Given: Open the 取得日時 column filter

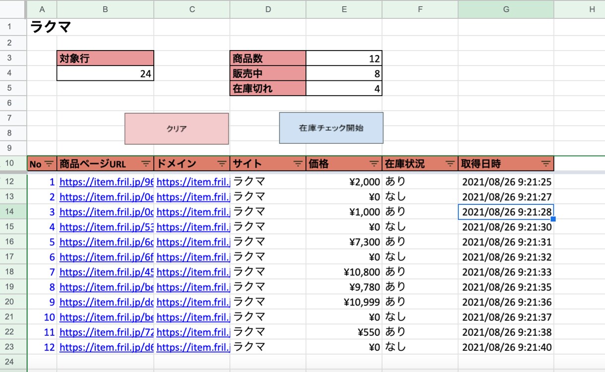Looking at the screenshot, I should click(x=546, y=164).
